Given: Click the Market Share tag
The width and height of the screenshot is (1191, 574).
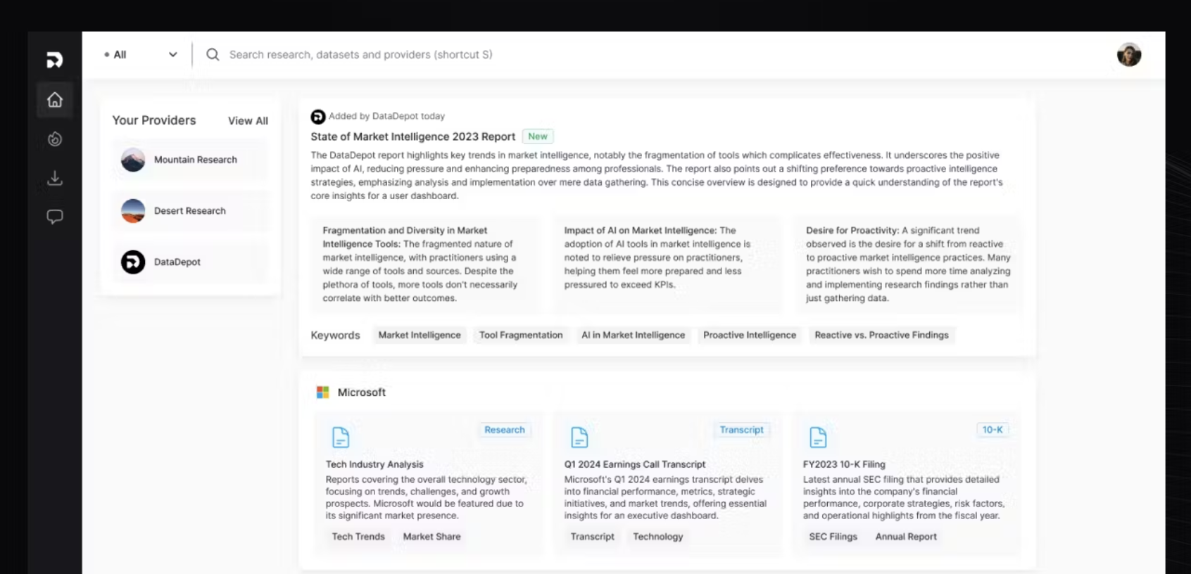Looking at the screenshot, I should click(x=431, y=537).
